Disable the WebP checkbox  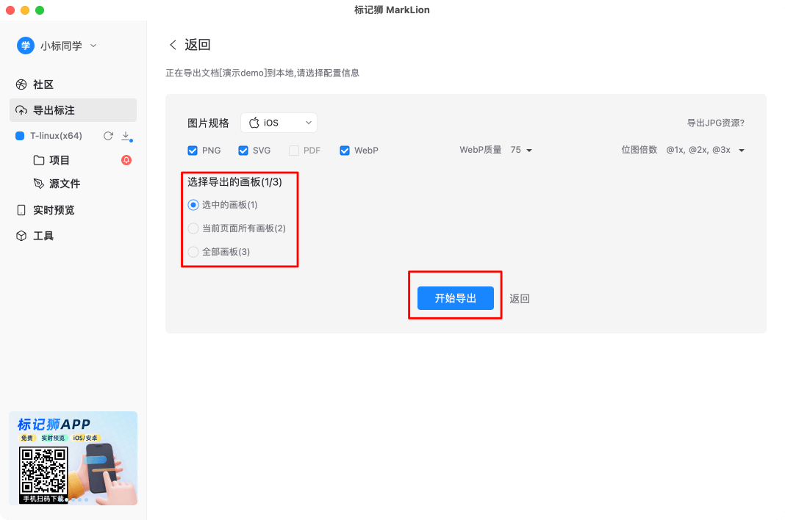coord(344,150)
